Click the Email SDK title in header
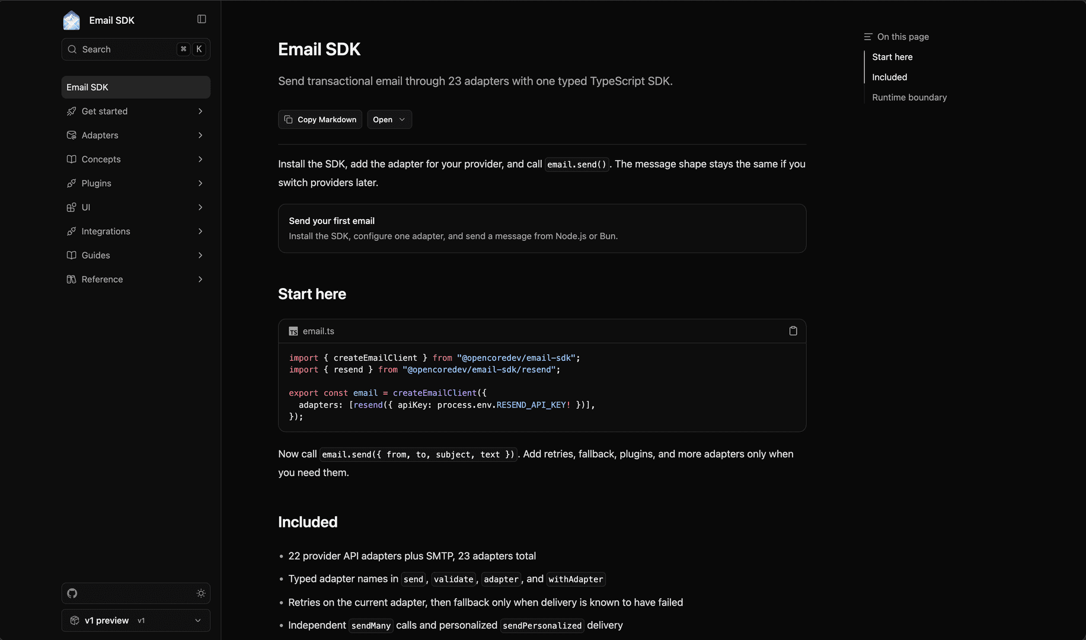This screenshot has height=640, width=1086. (x=111, y=20)
